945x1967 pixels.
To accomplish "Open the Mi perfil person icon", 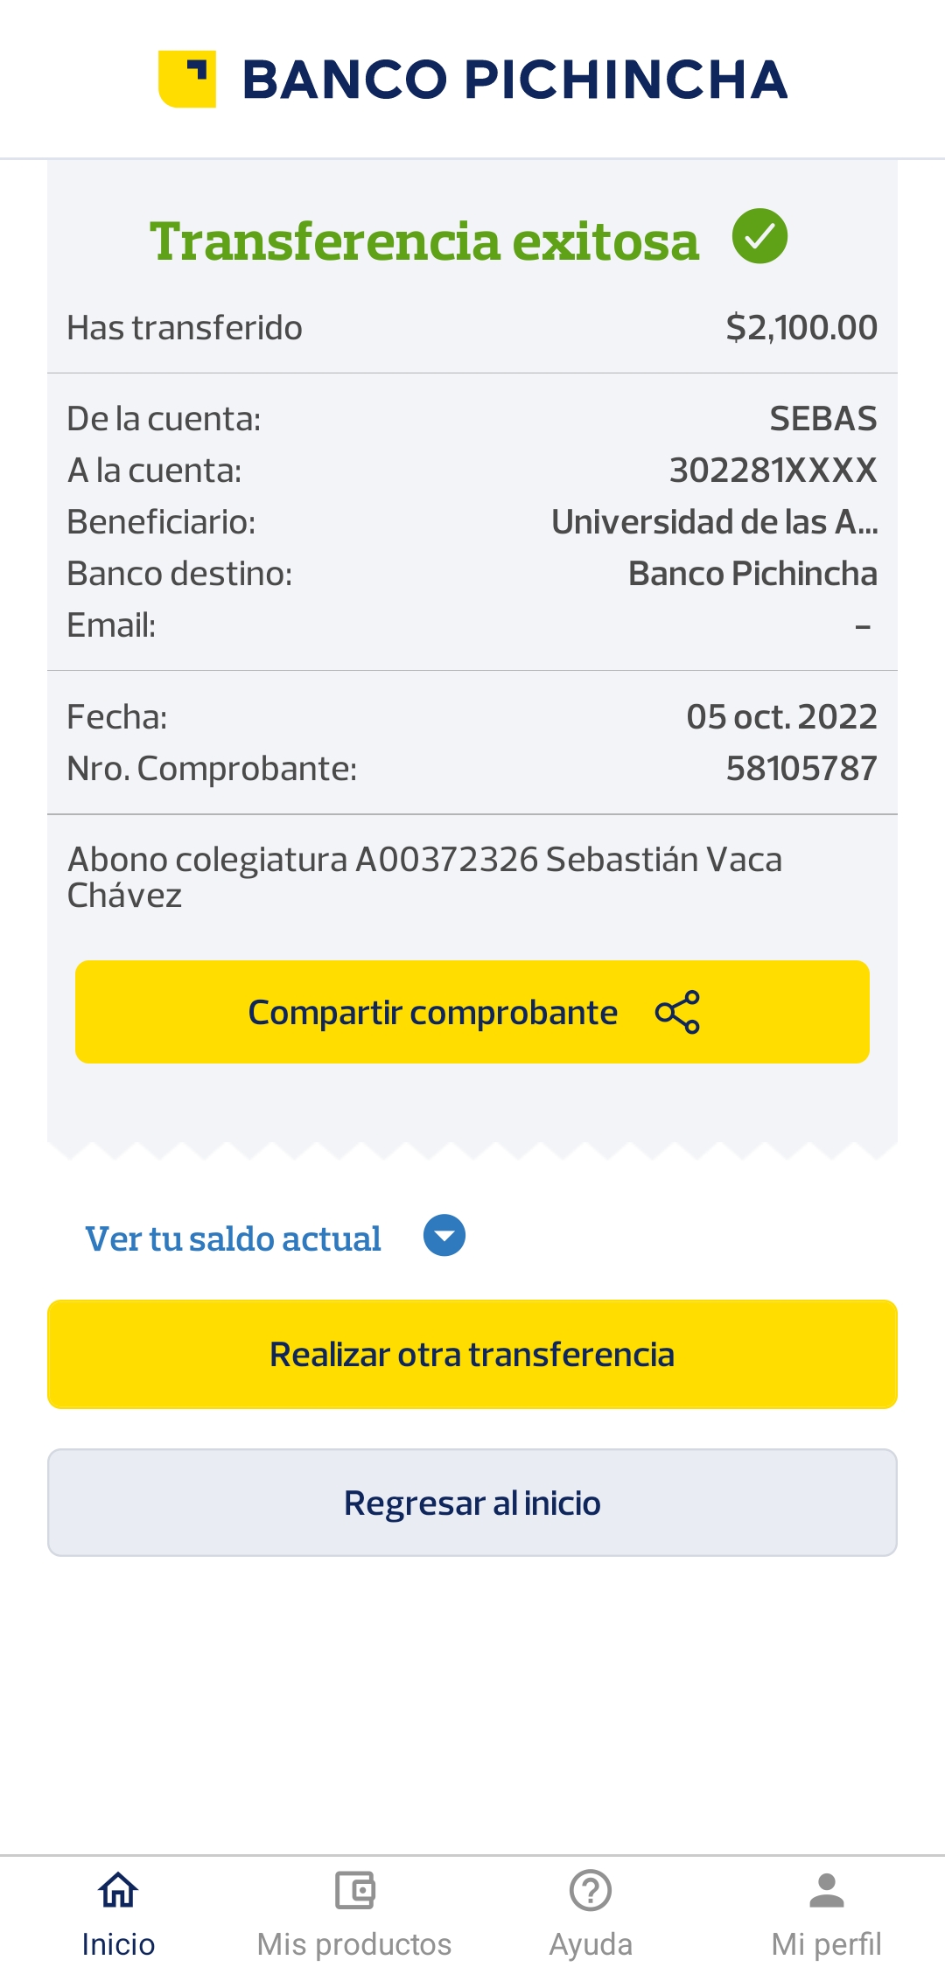I will [x=826, y=1890].
